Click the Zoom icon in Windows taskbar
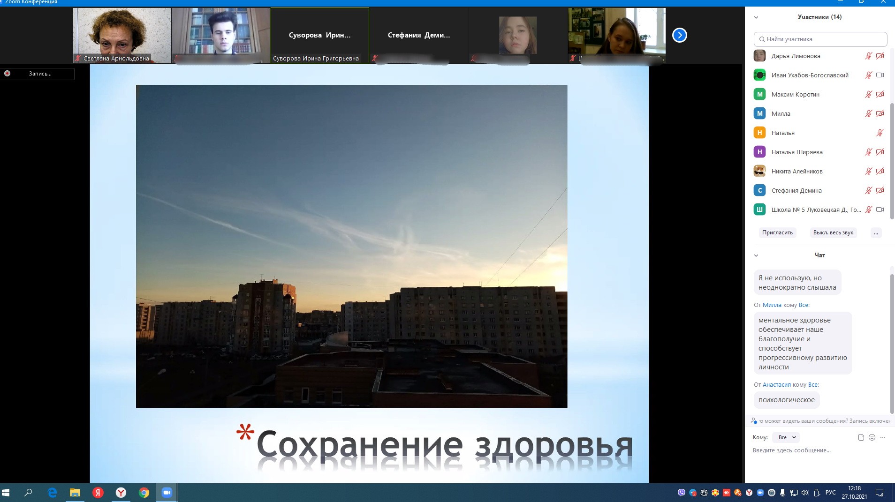Image resolution: width=895 pixels, height=502 pixels. 167,493
